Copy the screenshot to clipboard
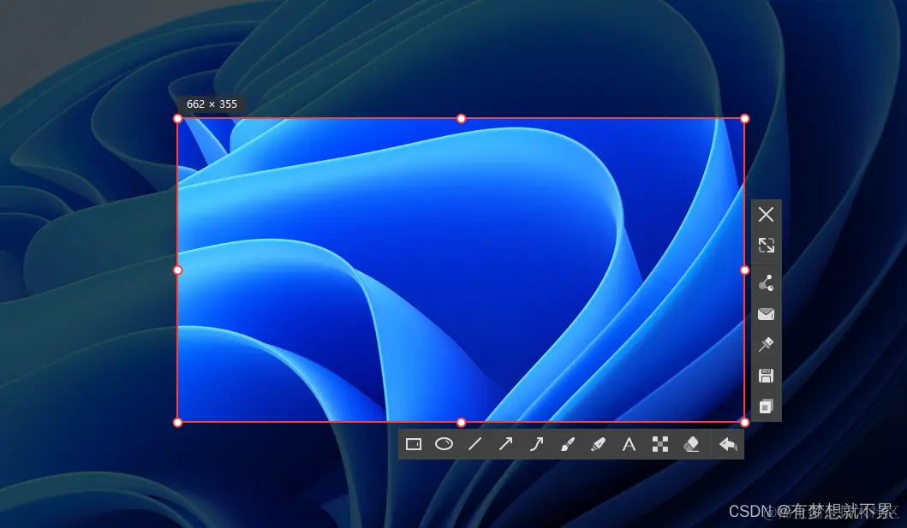 coord(766,406)
